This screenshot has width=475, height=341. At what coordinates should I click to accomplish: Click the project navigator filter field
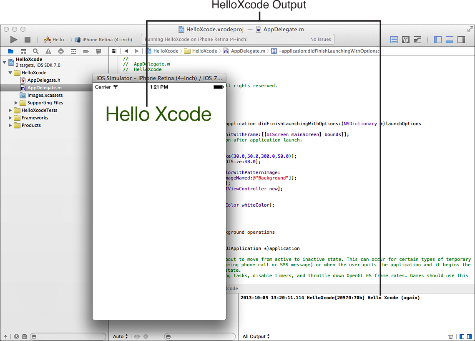pyautogui.click(x=68, y=336)
